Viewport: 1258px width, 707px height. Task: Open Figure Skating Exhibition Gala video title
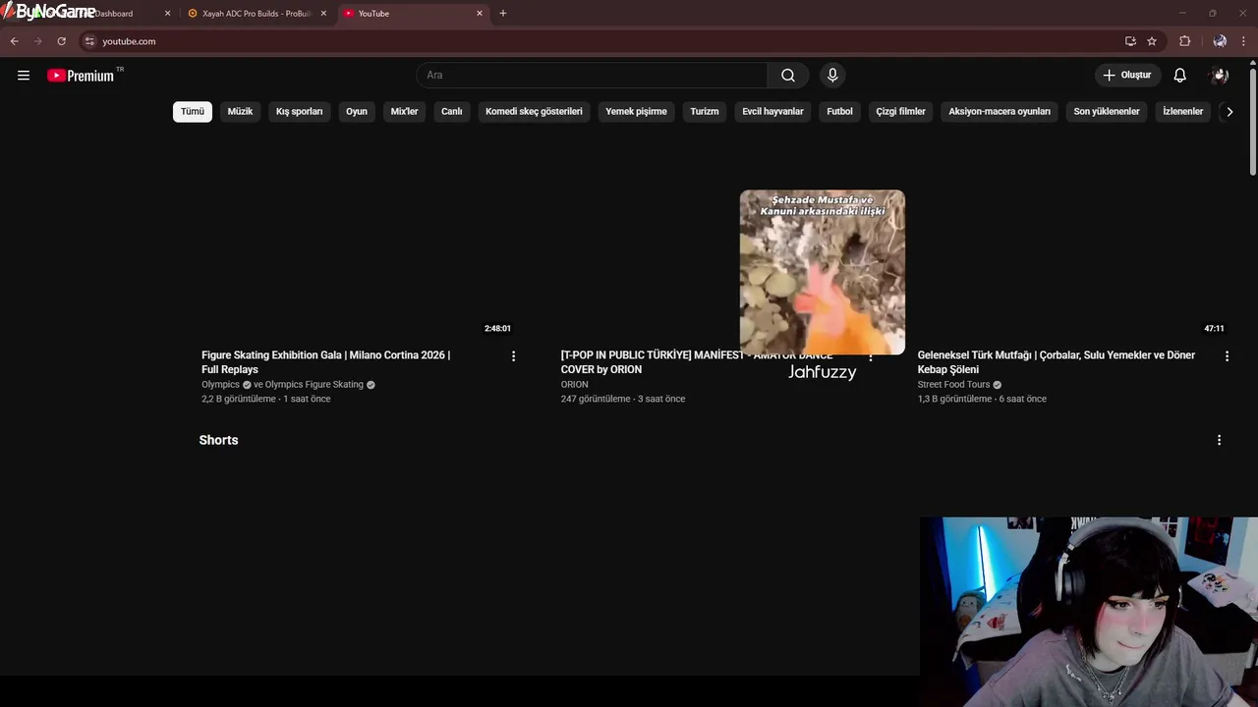(x=326, y=362)
